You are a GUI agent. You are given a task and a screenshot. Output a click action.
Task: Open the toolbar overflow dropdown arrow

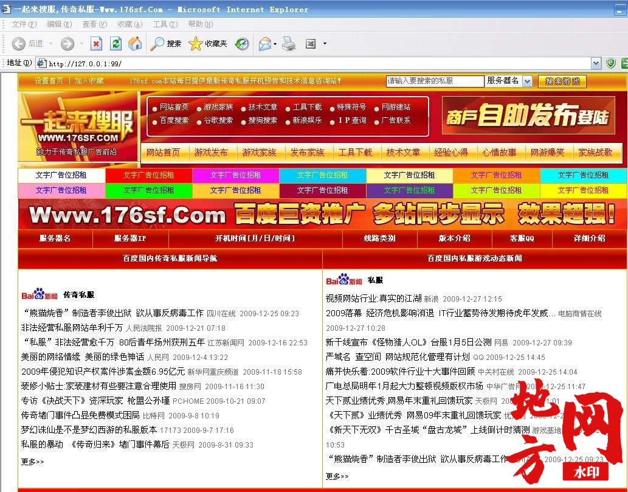click(325, 44)
